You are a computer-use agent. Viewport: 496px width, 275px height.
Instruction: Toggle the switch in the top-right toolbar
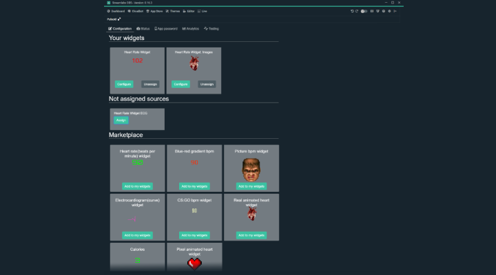pyautogui.click(x=364, y=11)
